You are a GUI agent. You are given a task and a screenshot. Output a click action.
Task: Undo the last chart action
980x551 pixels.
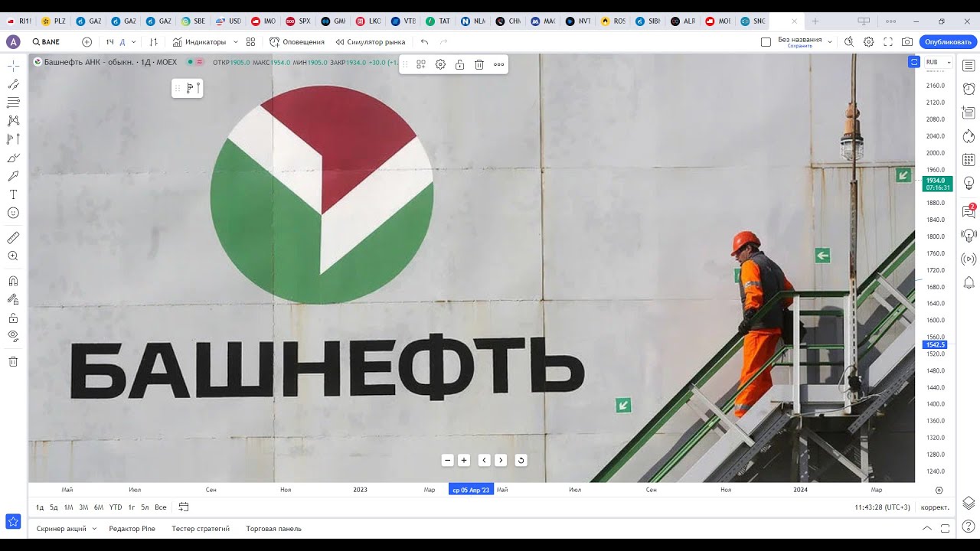tap(425, 42)
